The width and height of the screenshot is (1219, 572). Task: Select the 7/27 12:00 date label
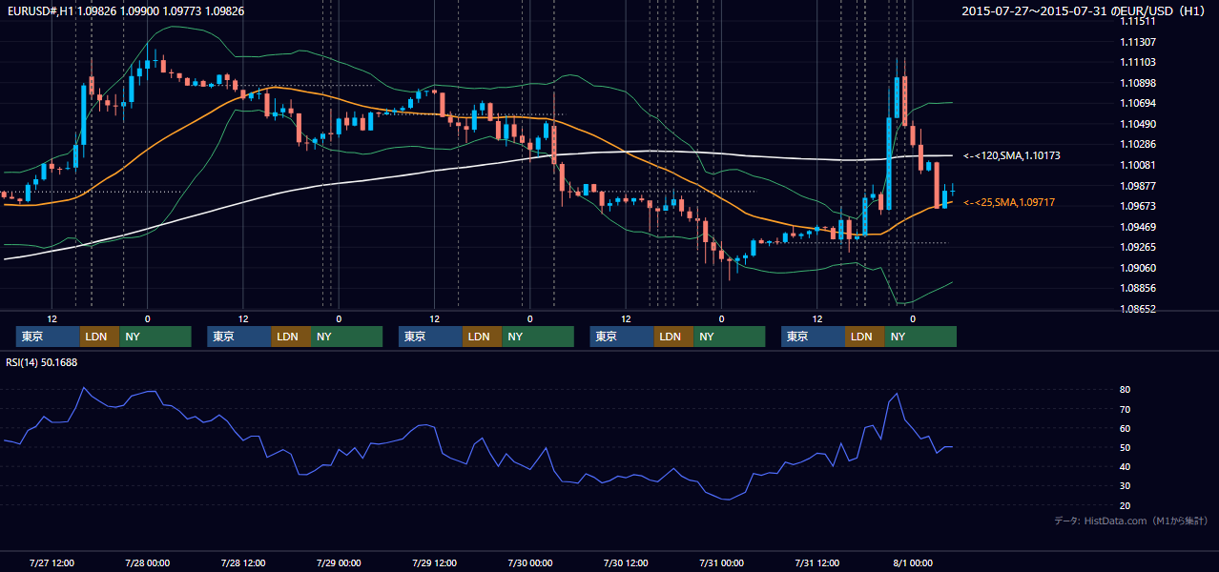click(52, 562)
